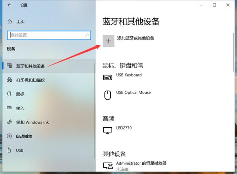The width and height of the screenshot is (237, 174).
Task: Click the 自动播放 autoplay icon
Action: point(9,136)
